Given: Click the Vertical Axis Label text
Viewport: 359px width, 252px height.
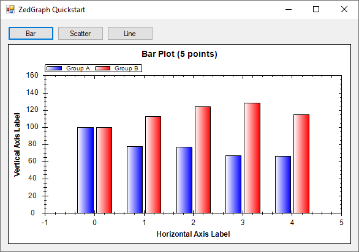Looking at the screenshot, I should coord(17,144).
